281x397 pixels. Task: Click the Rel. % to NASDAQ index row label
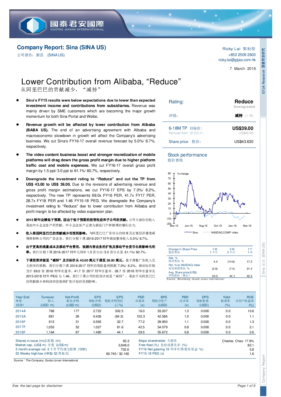coord(184,265)
